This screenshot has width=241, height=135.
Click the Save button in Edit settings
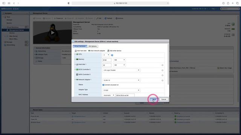[x=154, y=99]
